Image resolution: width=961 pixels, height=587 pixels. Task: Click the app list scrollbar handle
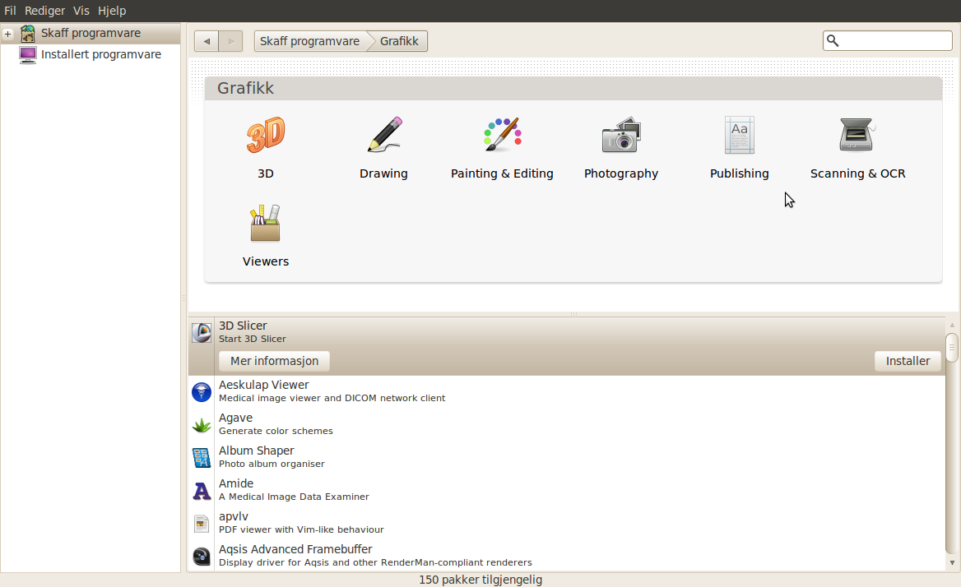[x=952, y=348]
